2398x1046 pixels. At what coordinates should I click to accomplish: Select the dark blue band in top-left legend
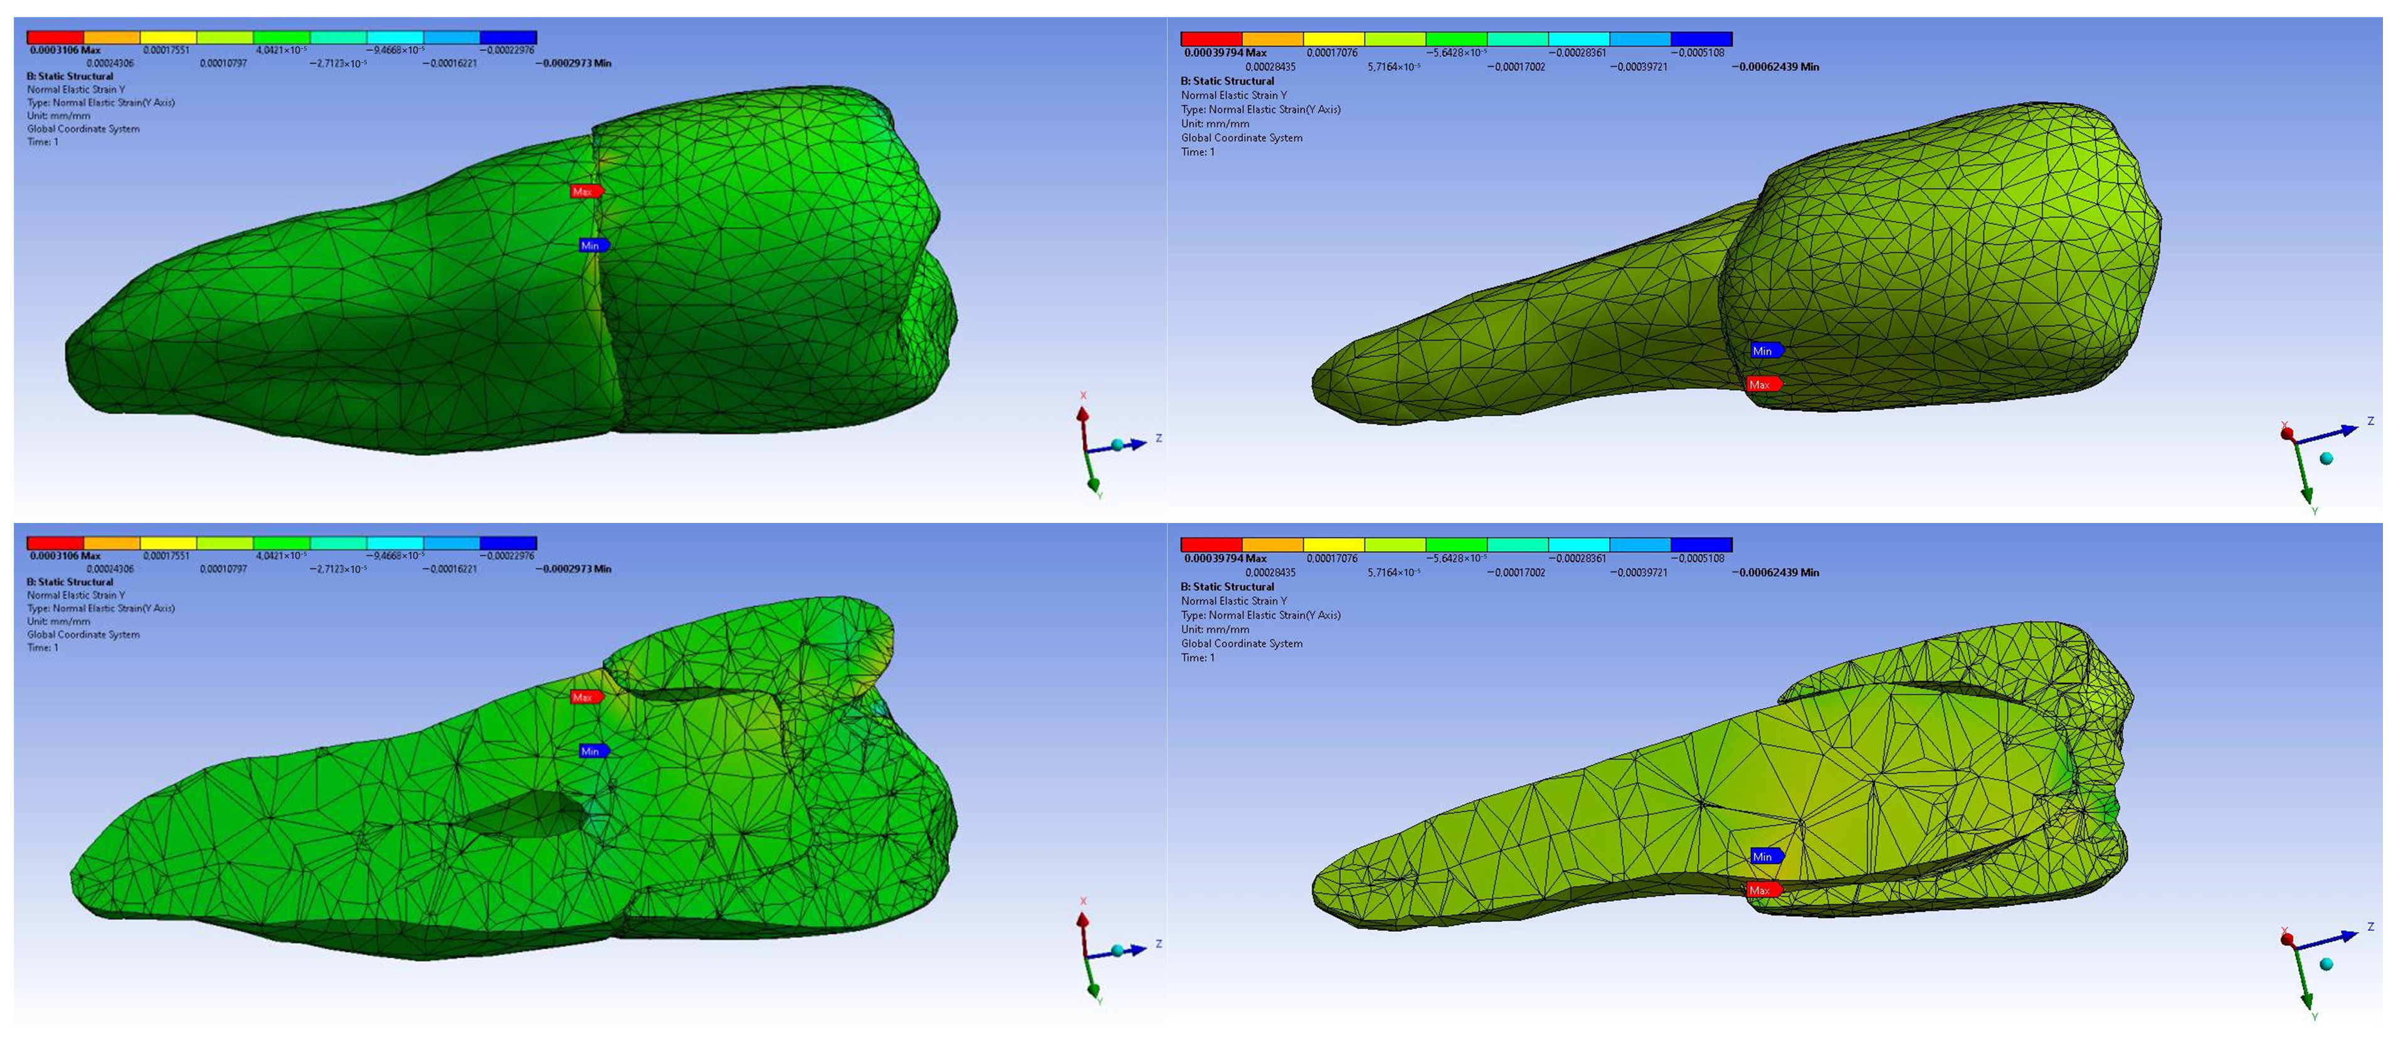(x=509, y=37)
